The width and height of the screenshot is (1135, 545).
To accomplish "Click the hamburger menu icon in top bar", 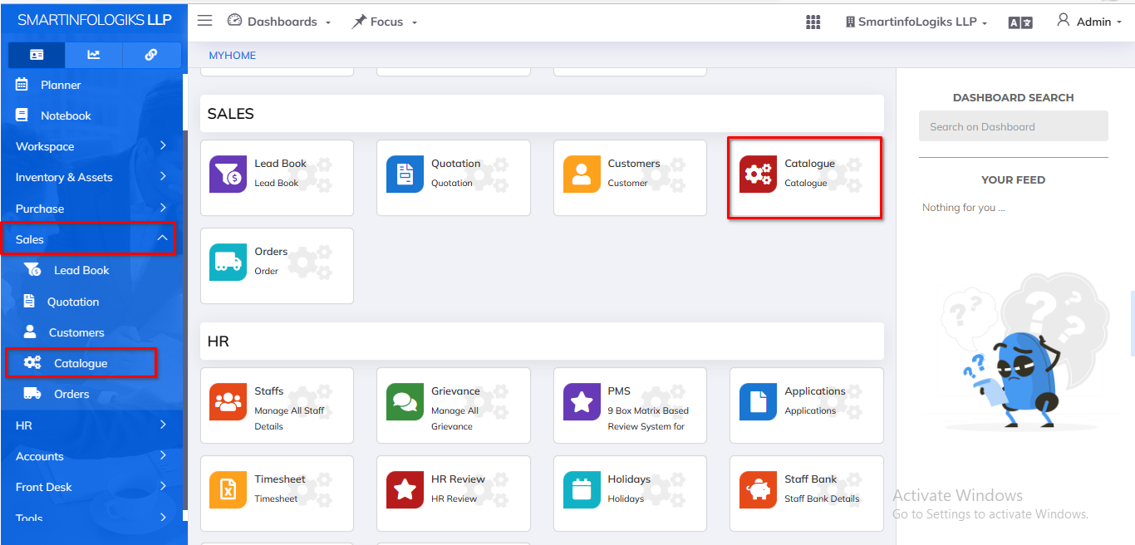I will (204, 21).
